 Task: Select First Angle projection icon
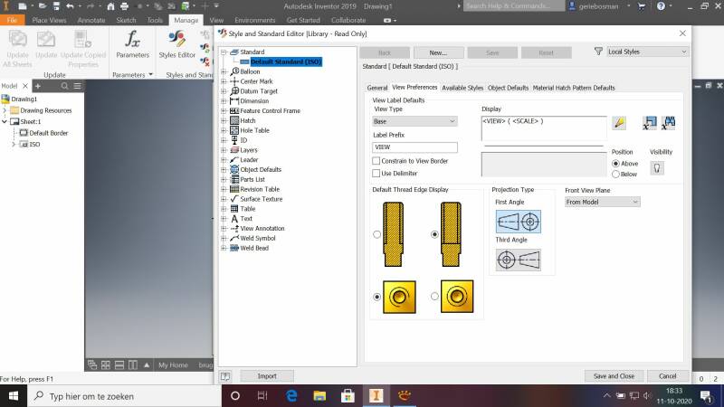point(519,222)
